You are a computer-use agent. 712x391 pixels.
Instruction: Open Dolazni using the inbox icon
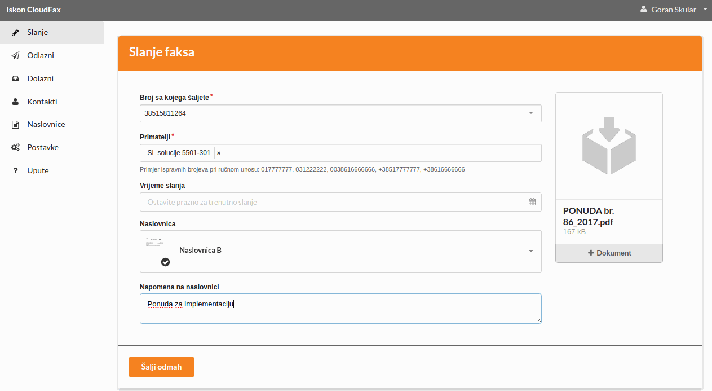tap(15, 78)
